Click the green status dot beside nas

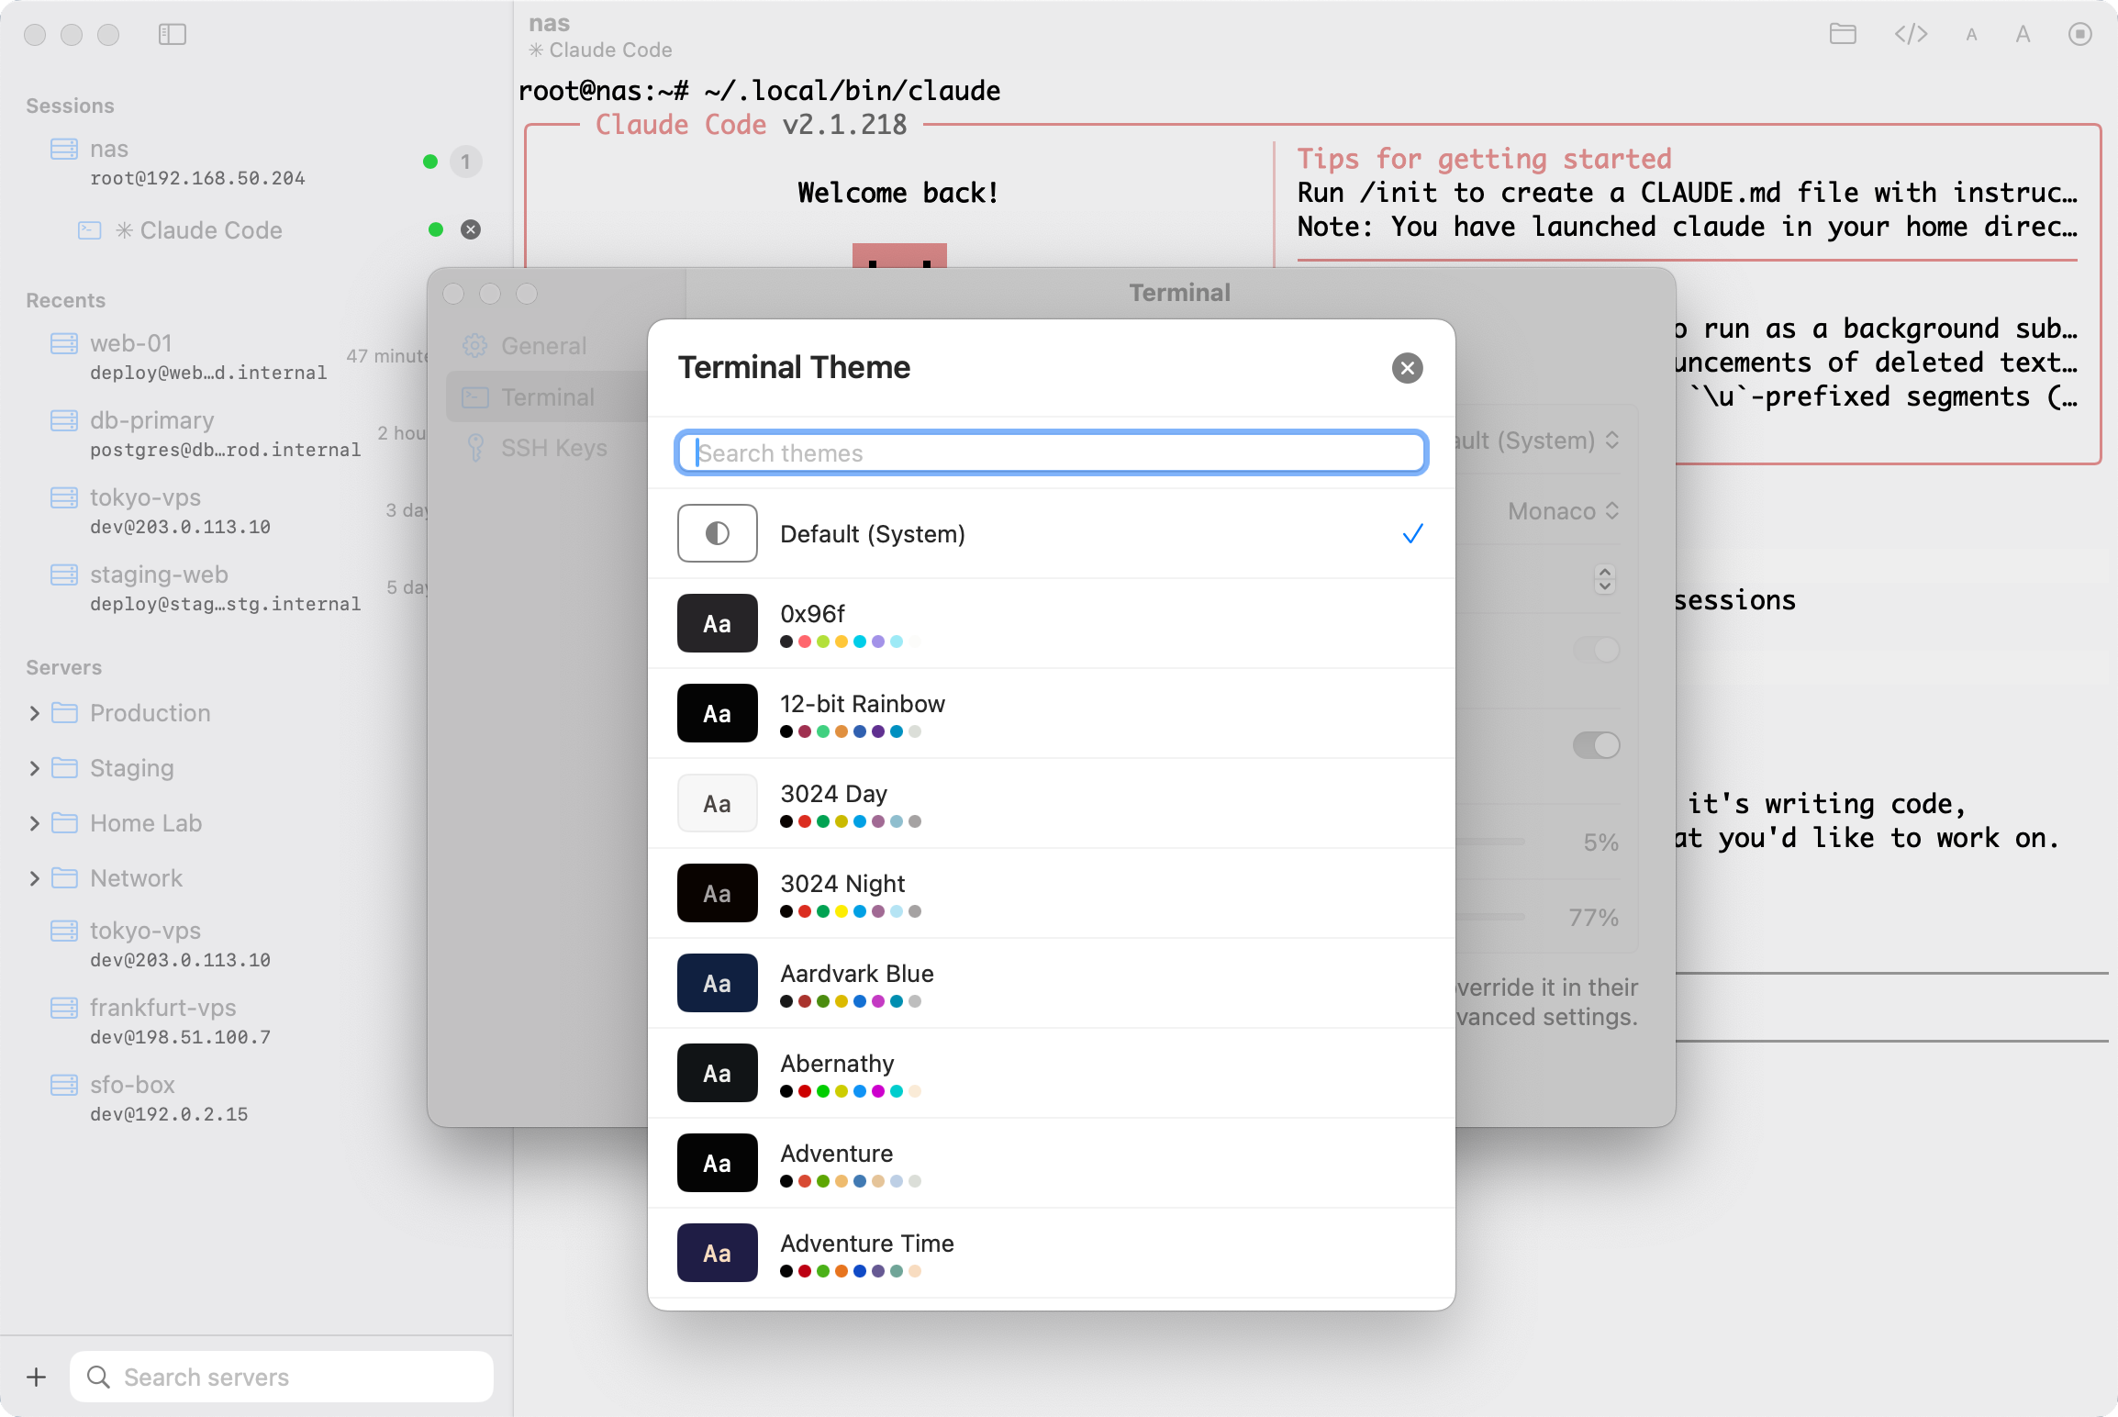(429, 162)
